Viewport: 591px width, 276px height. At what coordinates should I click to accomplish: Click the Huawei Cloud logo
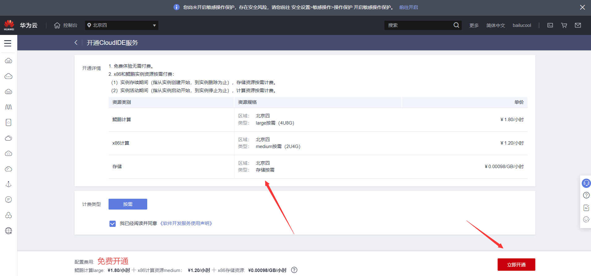pos(9,25)
